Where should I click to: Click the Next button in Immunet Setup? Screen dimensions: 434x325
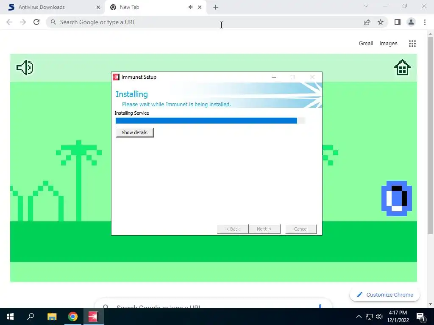click(x=264, y=229)
